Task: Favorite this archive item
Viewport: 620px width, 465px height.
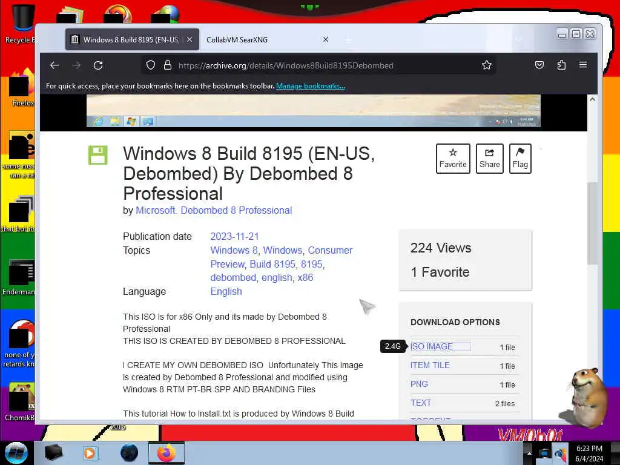Action: tap(453, 159)
